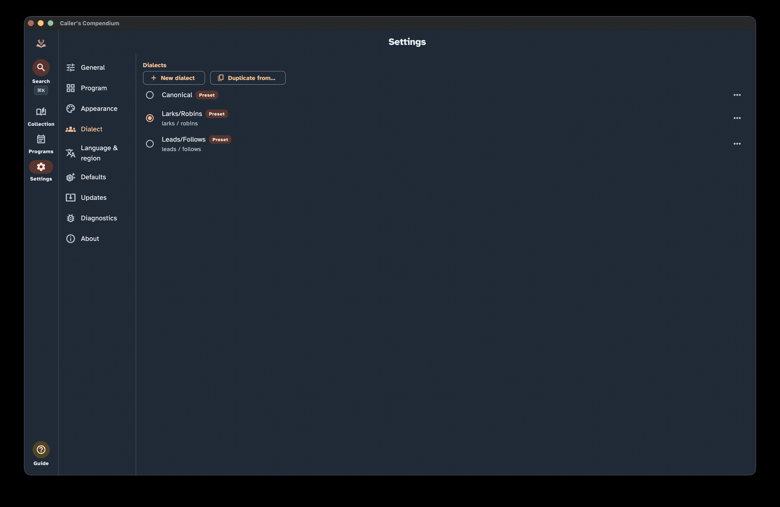Click the ⌘K search shortcut badge
780x507 pixels.
(x=41, y=90)
